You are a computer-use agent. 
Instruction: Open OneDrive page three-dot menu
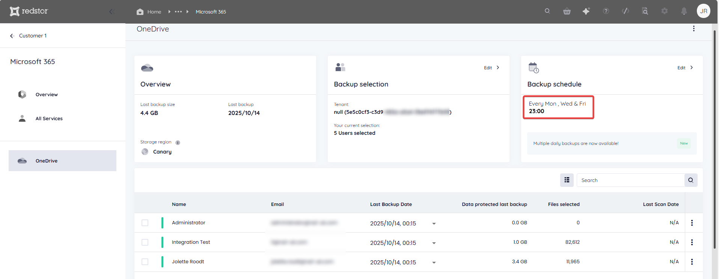[694, 28]
